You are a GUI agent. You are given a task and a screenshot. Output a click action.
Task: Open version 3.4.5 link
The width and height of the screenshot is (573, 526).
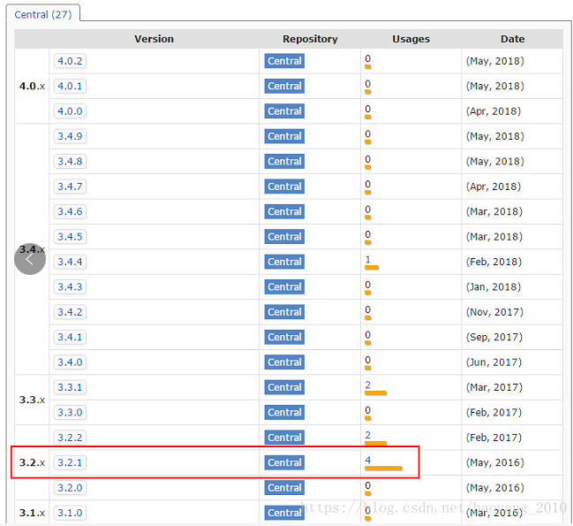(x=70, y=237)
